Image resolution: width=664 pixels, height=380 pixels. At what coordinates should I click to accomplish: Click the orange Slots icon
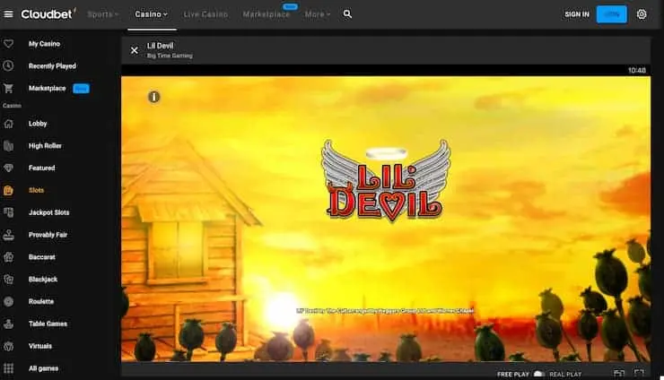8,190
